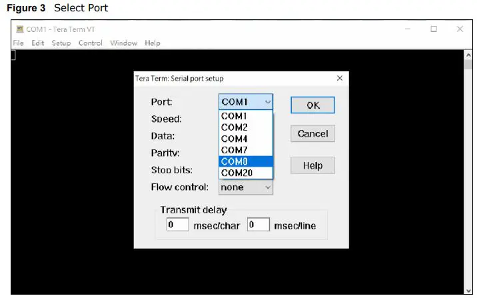477x298 pixels.
Task: Choose the highlighted COM8 port
Action: pyautogui.click(x=246, y=161)
